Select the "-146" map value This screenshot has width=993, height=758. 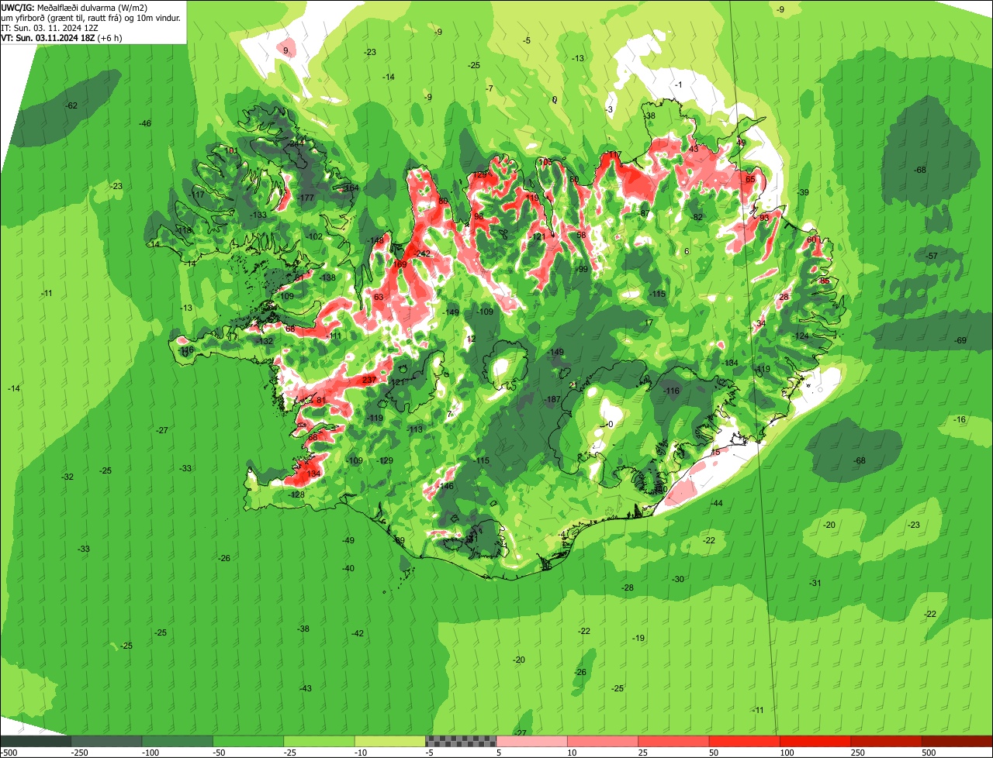pyautogui.click(x=445, y=486)
